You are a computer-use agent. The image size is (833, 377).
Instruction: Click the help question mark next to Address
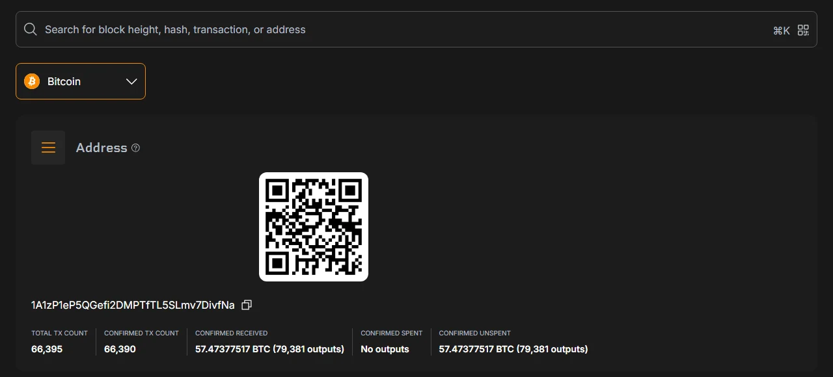point(135,148)
